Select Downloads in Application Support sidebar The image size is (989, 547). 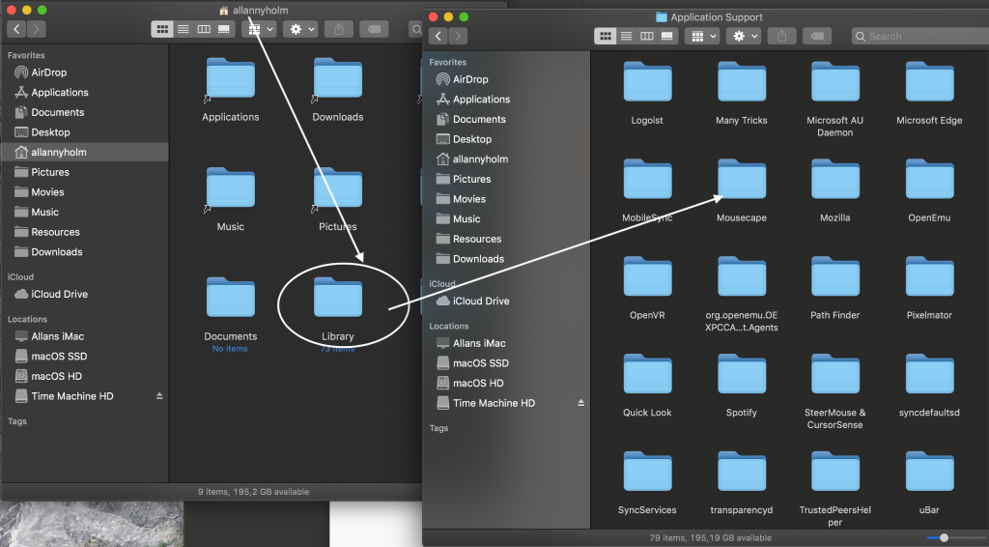pyautogui.click(x=505, y=259)
